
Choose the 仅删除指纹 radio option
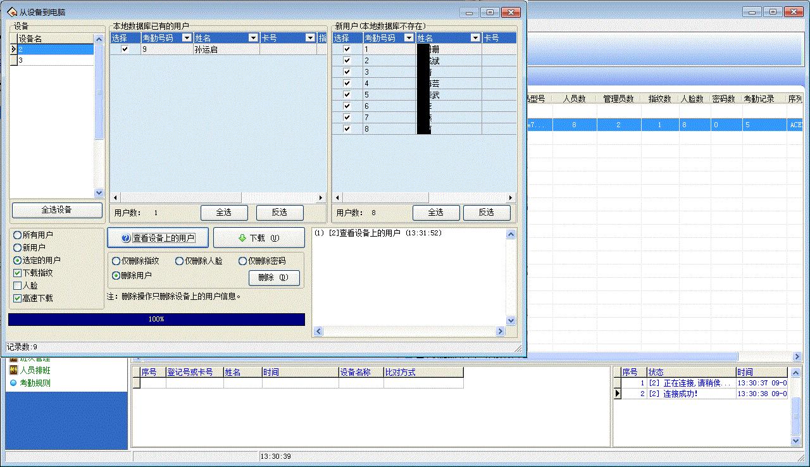(x=116, y=261)
